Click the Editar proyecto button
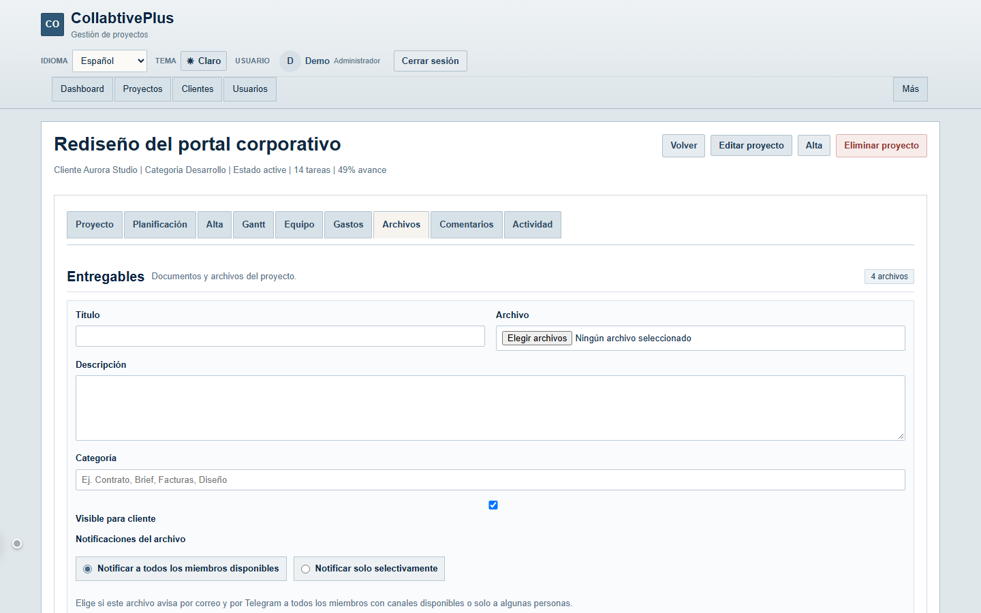 [751, 146]
